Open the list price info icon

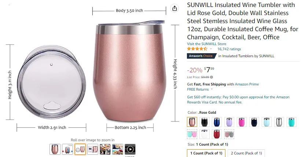pos(211,77)
